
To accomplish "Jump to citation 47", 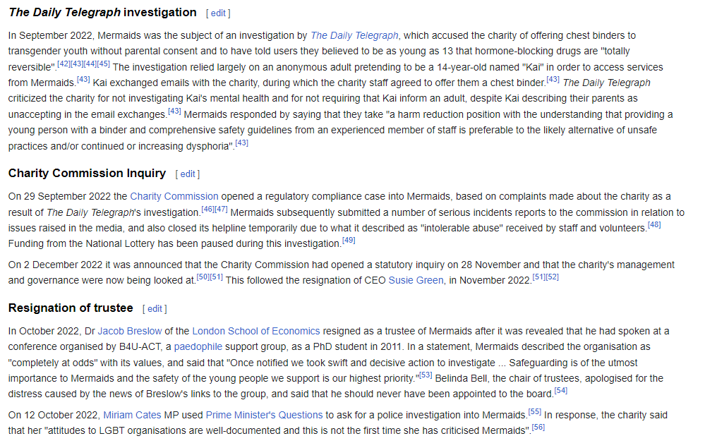I will [x=221, y=210].
